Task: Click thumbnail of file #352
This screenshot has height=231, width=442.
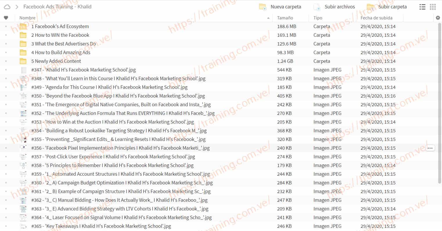Action: (23, 113)
